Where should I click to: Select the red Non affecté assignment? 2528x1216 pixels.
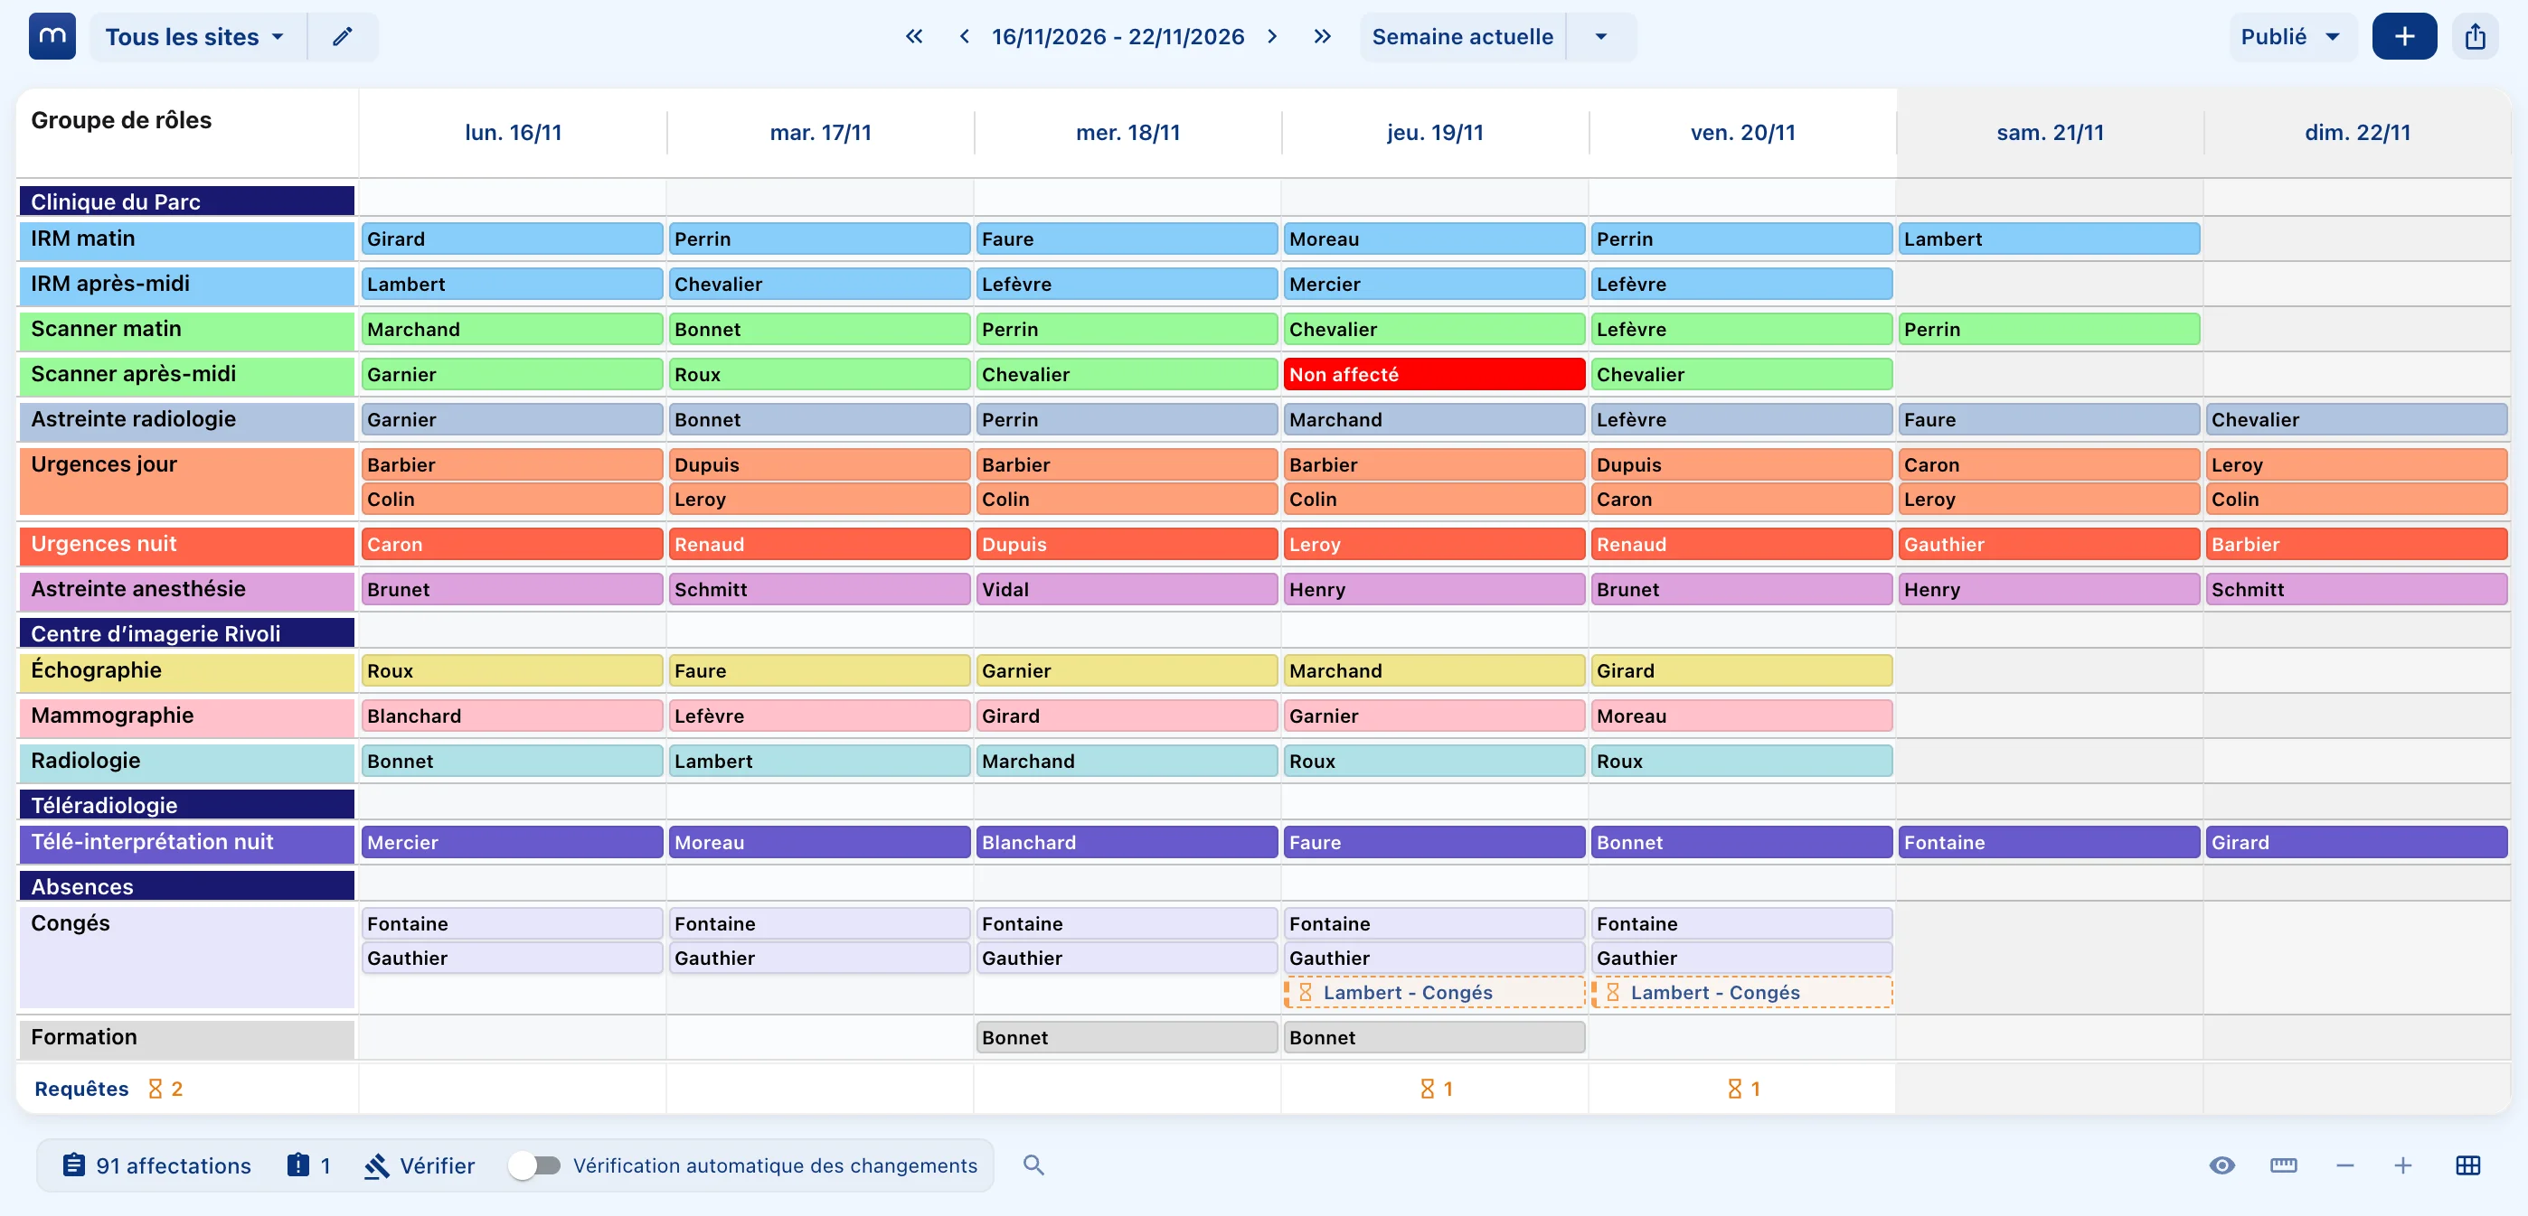1434,375
